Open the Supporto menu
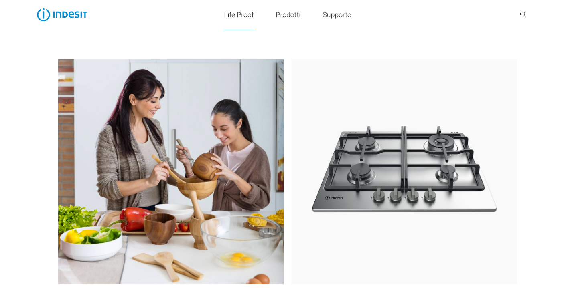The width and height of the screenshot is (568, 288). [x=337, y=15]
